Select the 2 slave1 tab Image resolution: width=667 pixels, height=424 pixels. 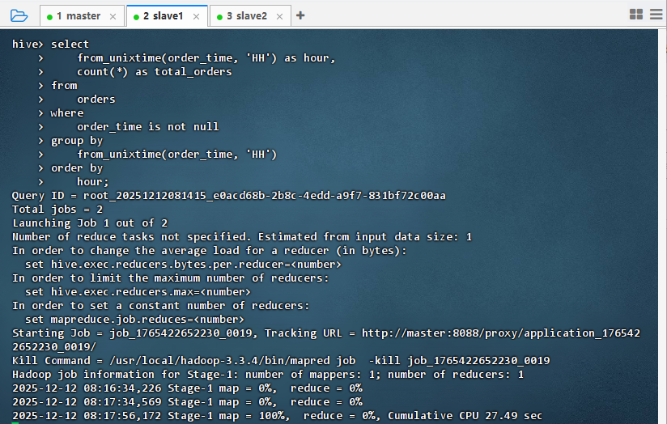[168, 15]
